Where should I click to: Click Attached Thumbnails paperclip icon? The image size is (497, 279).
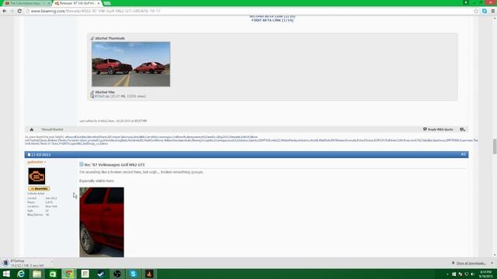pos(92,38)
